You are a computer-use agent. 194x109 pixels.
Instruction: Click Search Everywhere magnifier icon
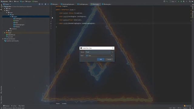(x=190, y=2)
